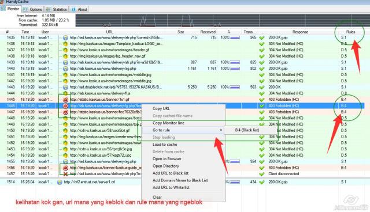370x212 pixels.
Task: Choose Add URL to White list
Action: 171,188
